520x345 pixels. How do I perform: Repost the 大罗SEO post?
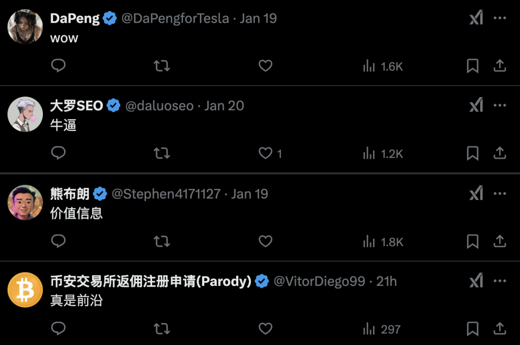coord(162,153)
